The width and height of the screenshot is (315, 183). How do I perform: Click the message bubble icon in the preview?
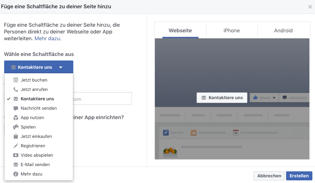(285, 98)
